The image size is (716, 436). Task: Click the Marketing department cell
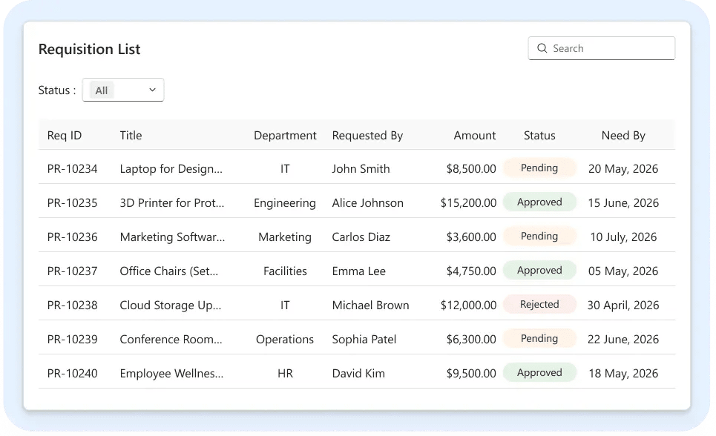[x=285, y=237]
